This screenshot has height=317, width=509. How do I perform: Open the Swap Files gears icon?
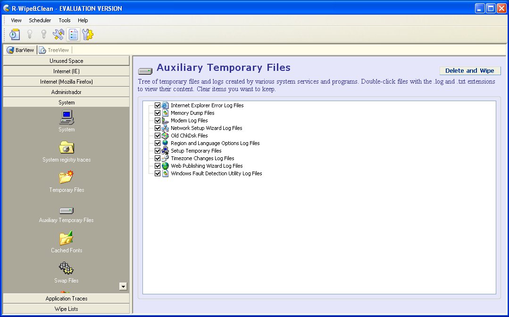tap(67, 268)
